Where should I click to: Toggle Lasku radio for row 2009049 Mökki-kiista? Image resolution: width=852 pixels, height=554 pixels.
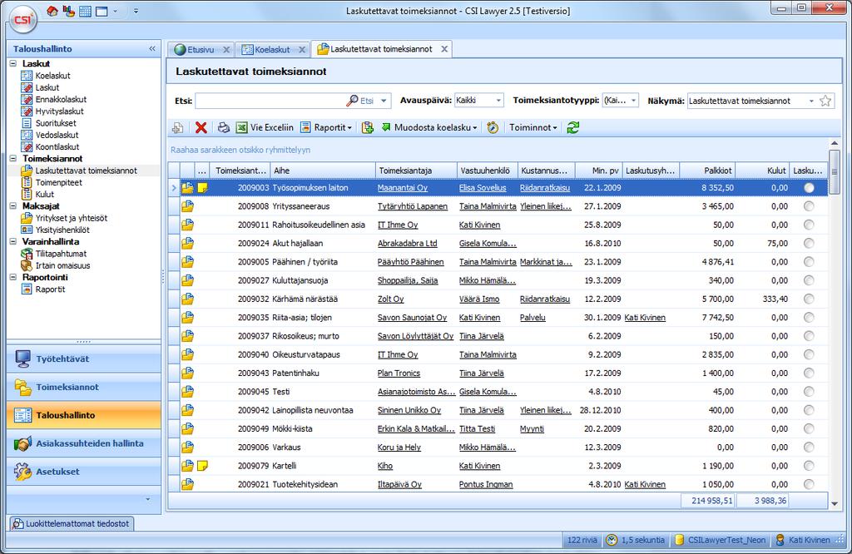point(809,429)
